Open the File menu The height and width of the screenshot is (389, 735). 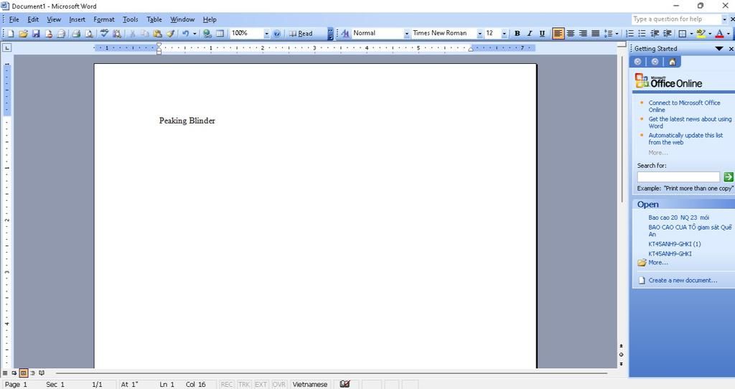(x=14, y=19)
